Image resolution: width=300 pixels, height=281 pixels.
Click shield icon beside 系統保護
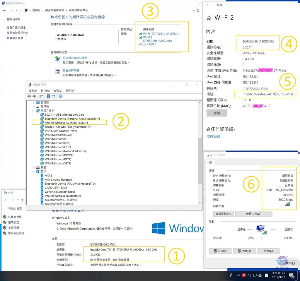(x=5, y=228)
